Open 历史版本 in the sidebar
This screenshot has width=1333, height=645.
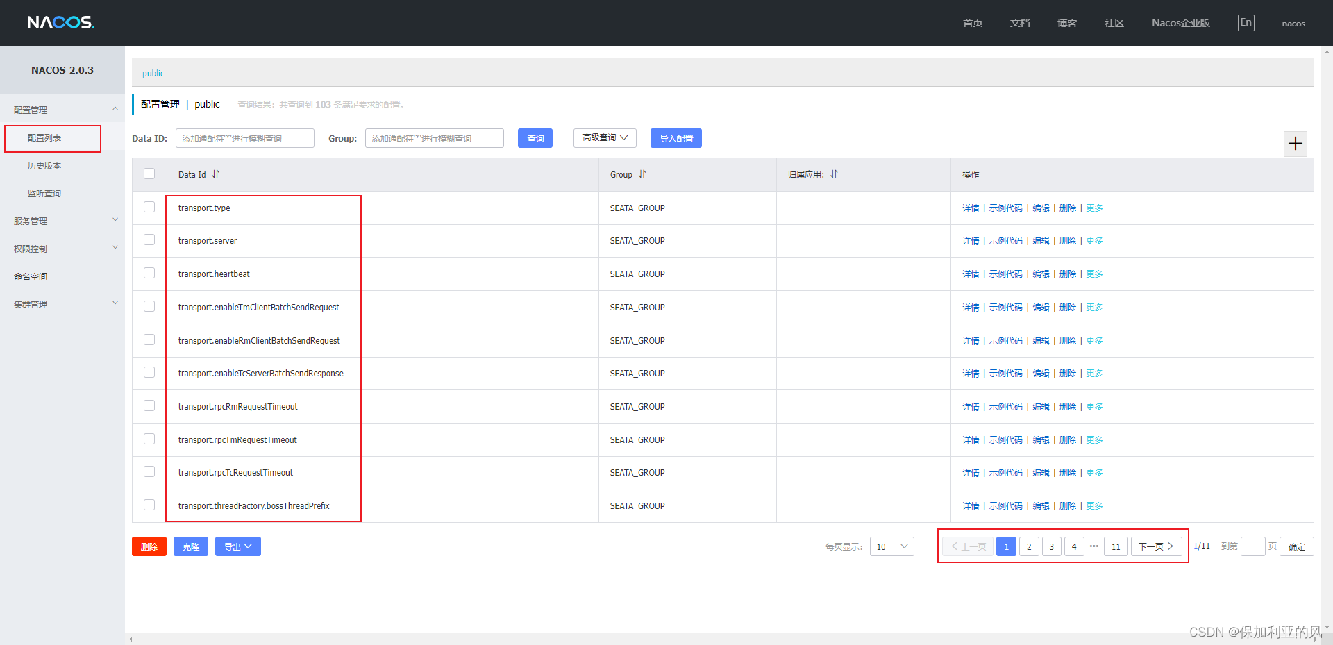[44, 166]
